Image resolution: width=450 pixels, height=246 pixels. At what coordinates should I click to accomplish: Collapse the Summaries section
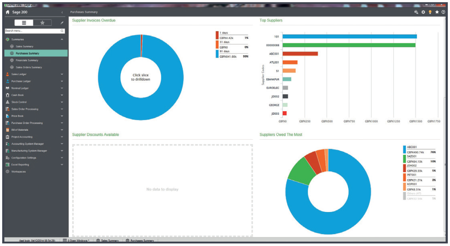(x=62, y=39)
